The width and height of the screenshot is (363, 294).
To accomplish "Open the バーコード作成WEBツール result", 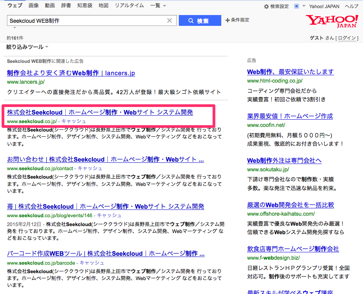I will pos(106,253).
